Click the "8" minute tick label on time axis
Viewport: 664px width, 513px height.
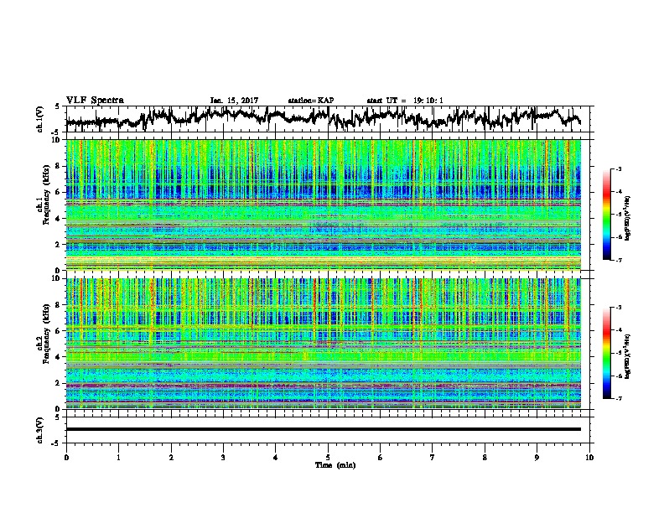tap(485, 458)
